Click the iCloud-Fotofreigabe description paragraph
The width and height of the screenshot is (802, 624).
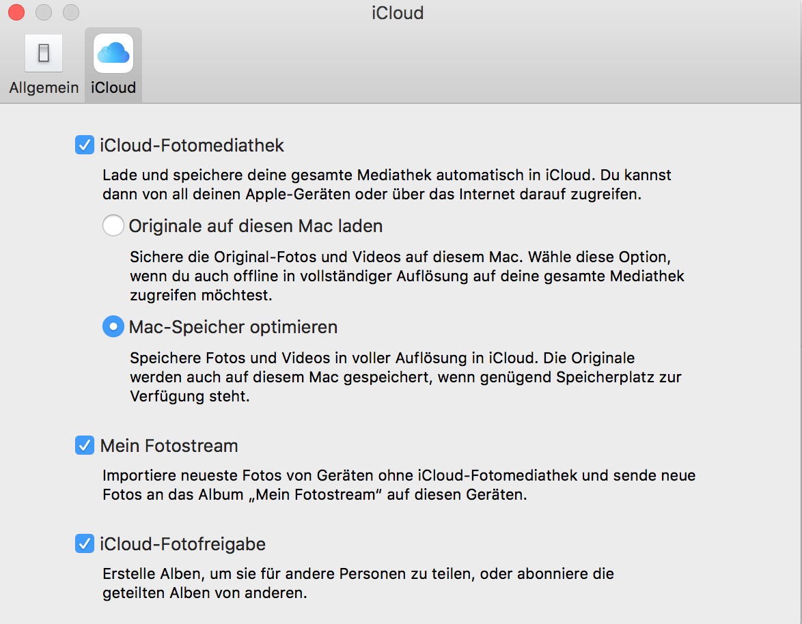[358, 583]
